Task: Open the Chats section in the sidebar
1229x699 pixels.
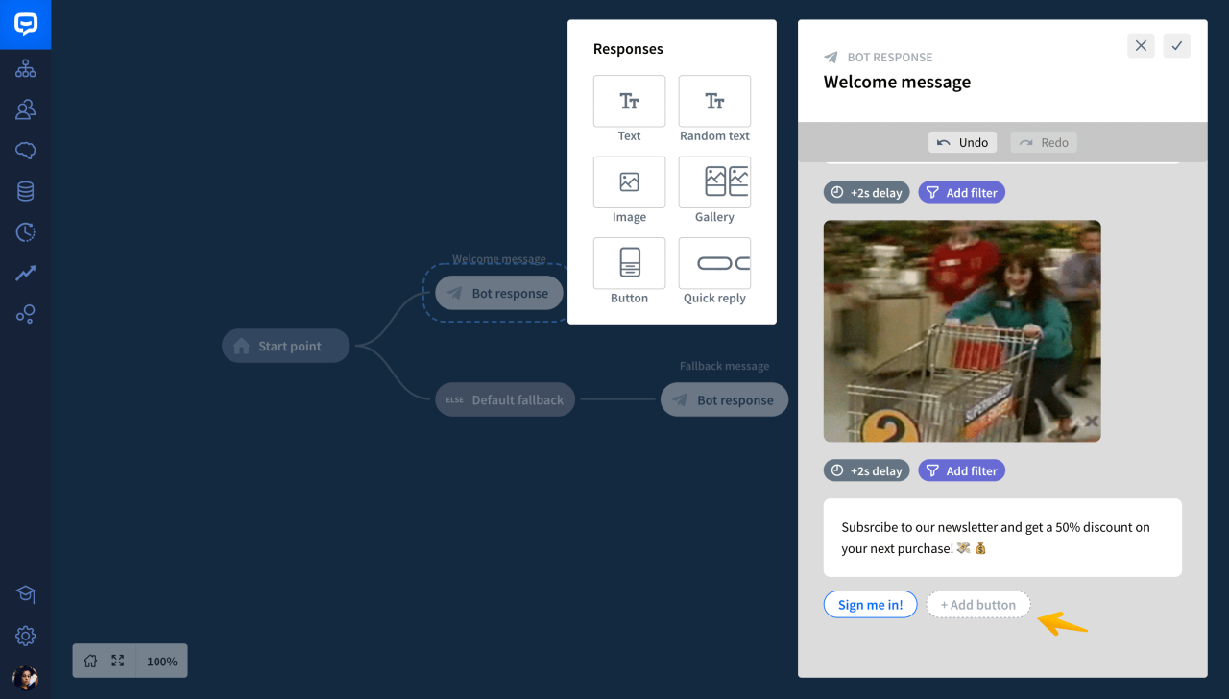Action: [x=25, y=150]
